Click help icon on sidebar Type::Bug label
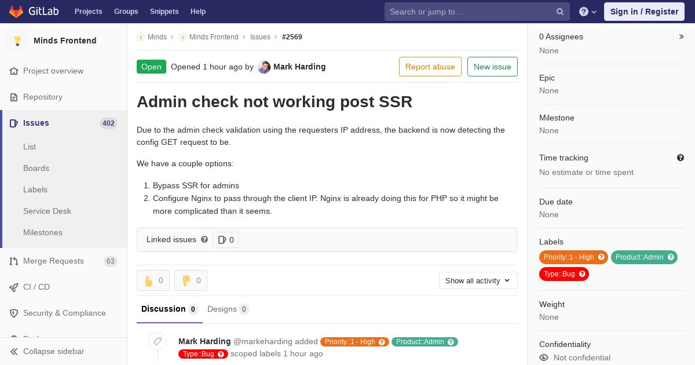Screen dimensions: 695x365 pyautogui.click(x=582, y=274)
